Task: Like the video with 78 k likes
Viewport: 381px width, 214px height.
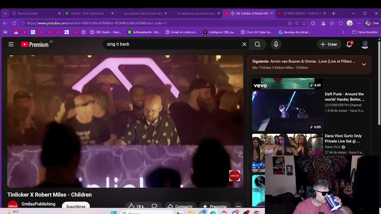Action: click(136, 206)
